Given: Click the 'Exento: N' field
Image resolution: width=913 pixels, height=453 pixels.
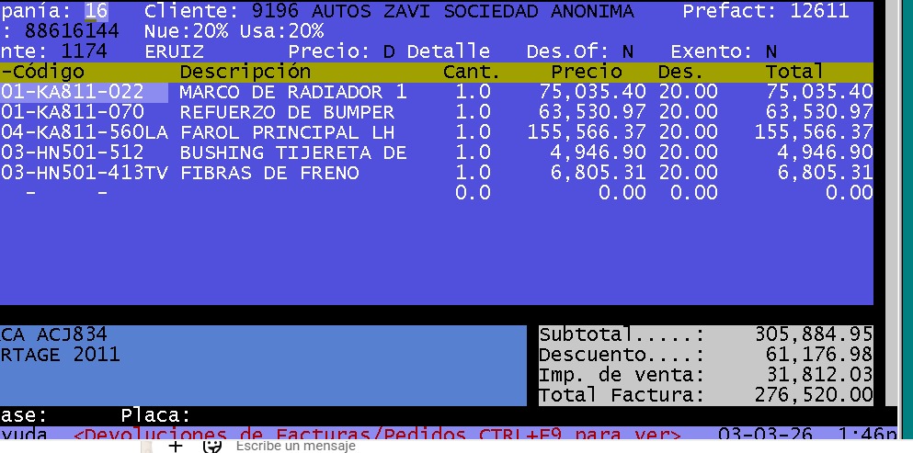Looking at the screenshot, I should tap(724, 51).
